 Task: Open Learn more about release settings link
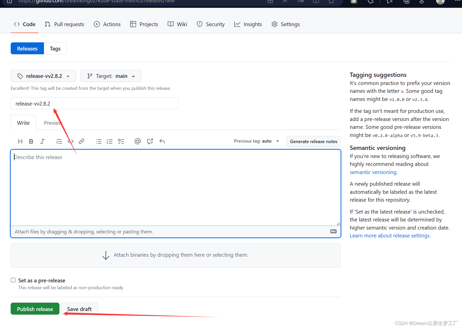pyautogui.click(x=390, y=235)
